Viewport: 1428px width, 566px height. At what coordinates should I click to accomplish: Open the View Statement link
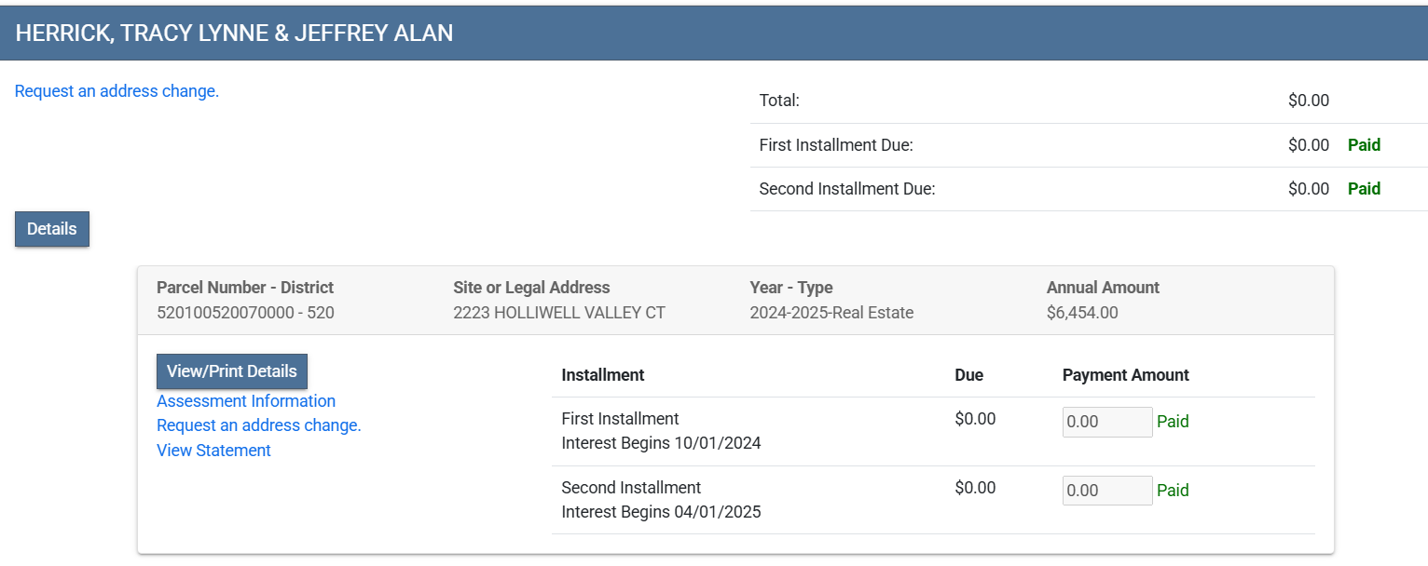click(213, 451)
